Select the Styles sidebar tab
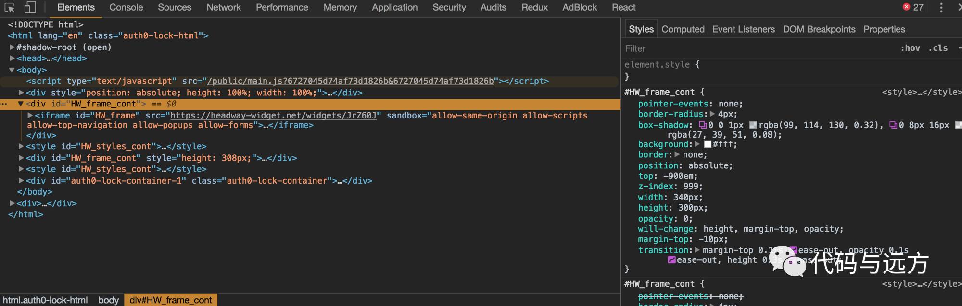The height and width of the screenshot is (306, 962). tap(641, 29)
